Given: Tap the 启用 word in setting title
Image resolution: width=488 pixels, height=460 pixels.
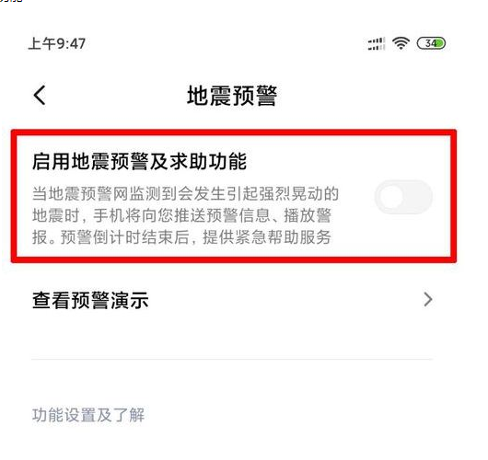Looking at the screenshot, I should (x=52, y=161).
